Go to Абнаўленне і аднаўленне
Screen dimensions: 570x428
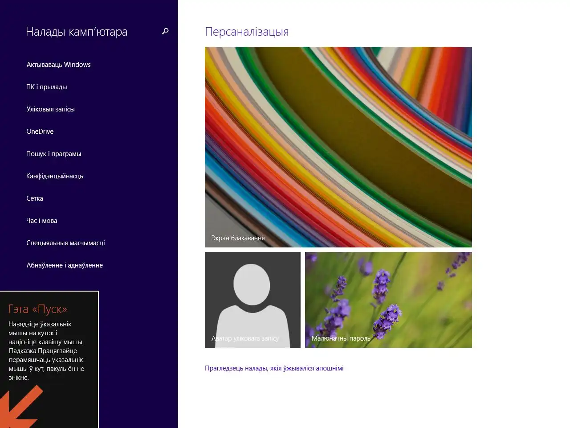point(65,265)
